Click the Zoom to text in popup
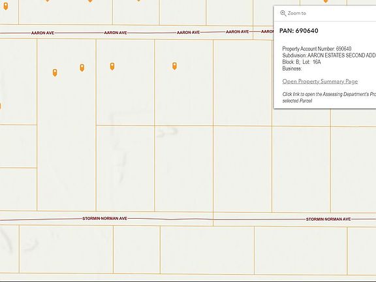This screenshot has width=376, height=282. click(x=297, y=13)
